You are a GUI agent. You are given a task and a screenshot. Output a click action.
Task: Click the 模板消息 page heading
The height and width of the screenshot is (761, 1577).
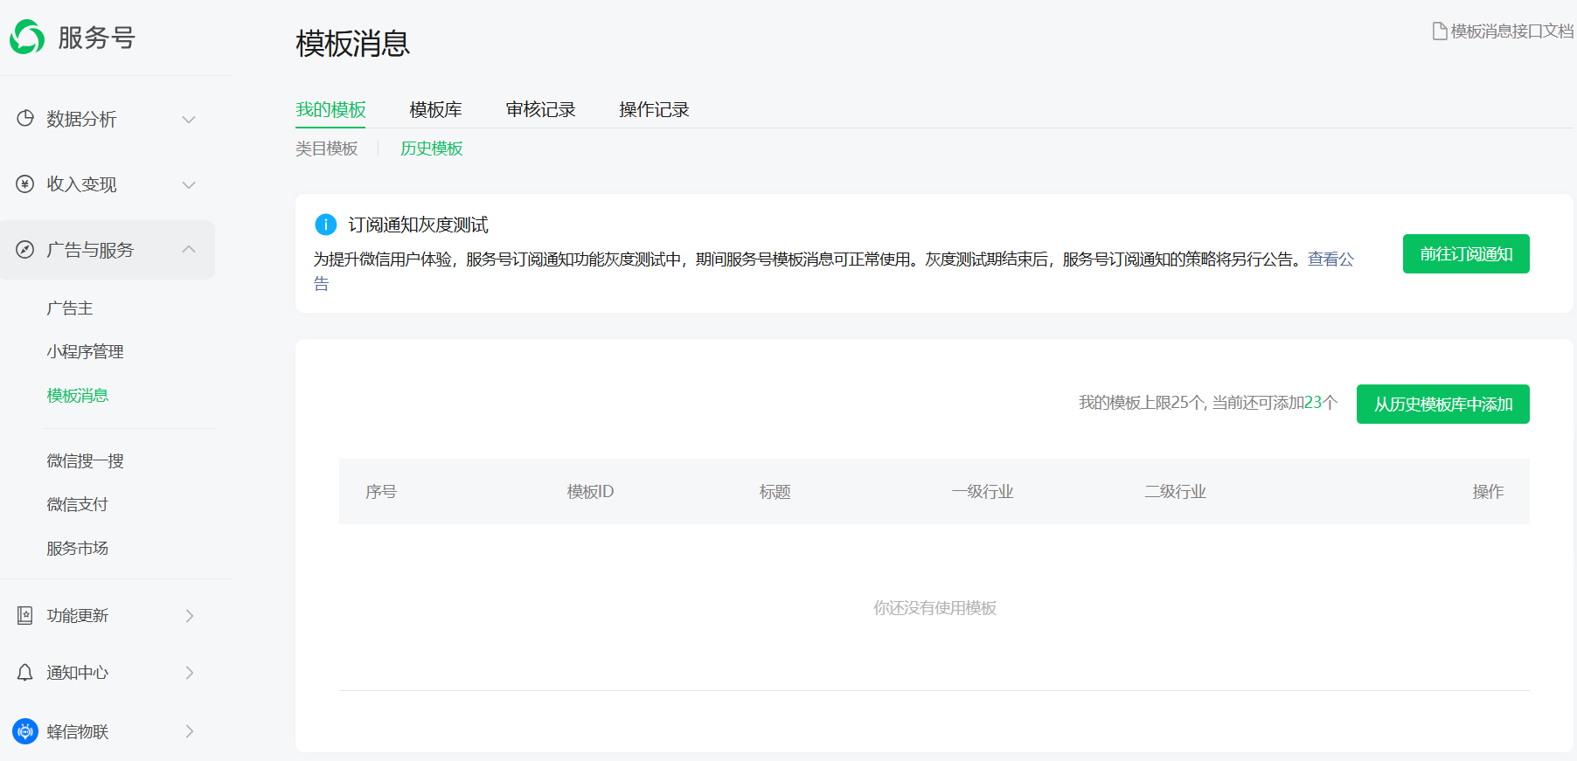353,43
